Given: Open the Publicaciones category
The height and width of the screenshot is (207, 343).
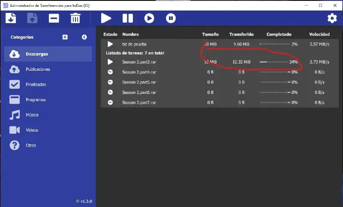Looking at the screenshot, I should [48, 69].
